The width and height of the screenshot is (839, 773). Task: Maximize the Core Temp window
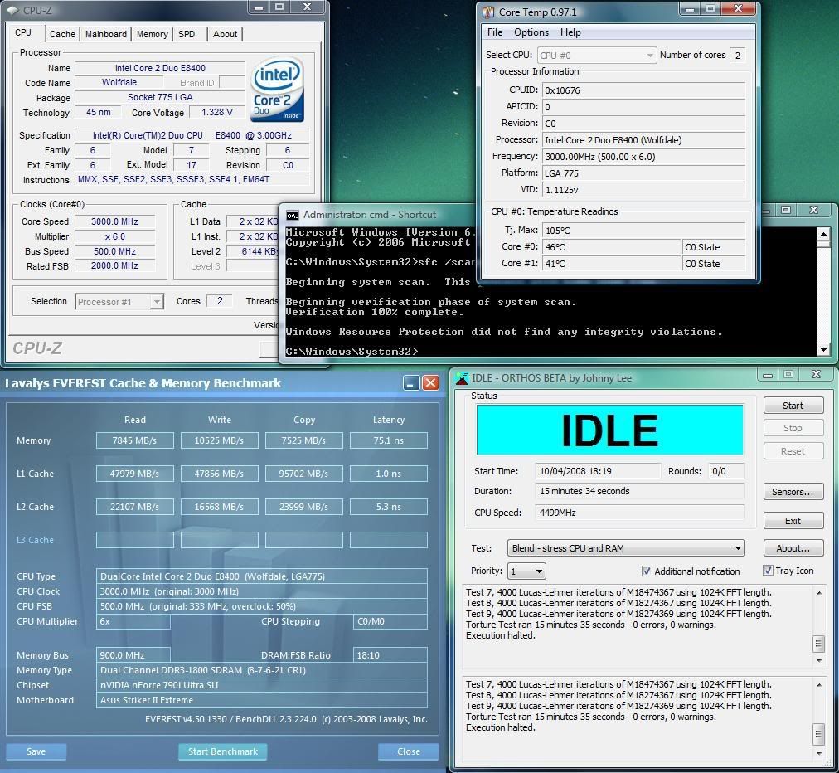[x=711, y=10]
